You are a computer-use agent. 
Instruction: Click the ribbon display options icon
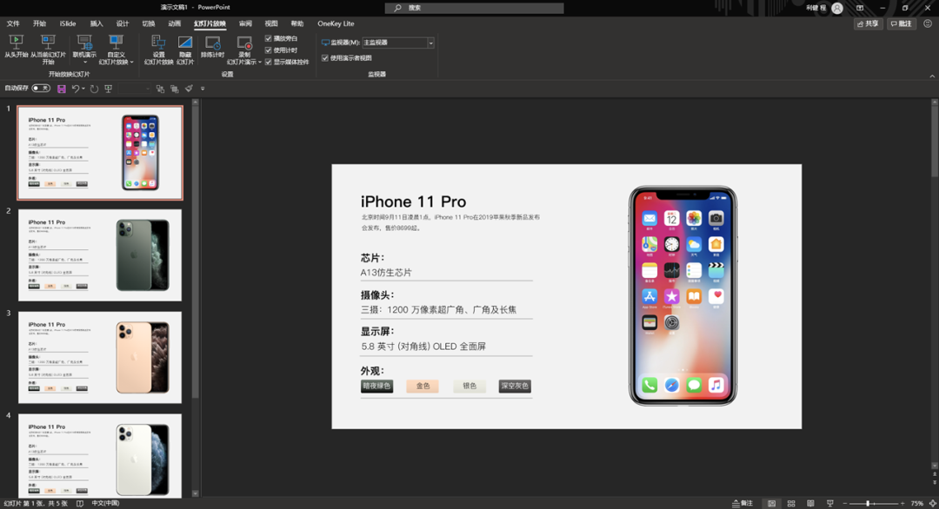[860, 8]
